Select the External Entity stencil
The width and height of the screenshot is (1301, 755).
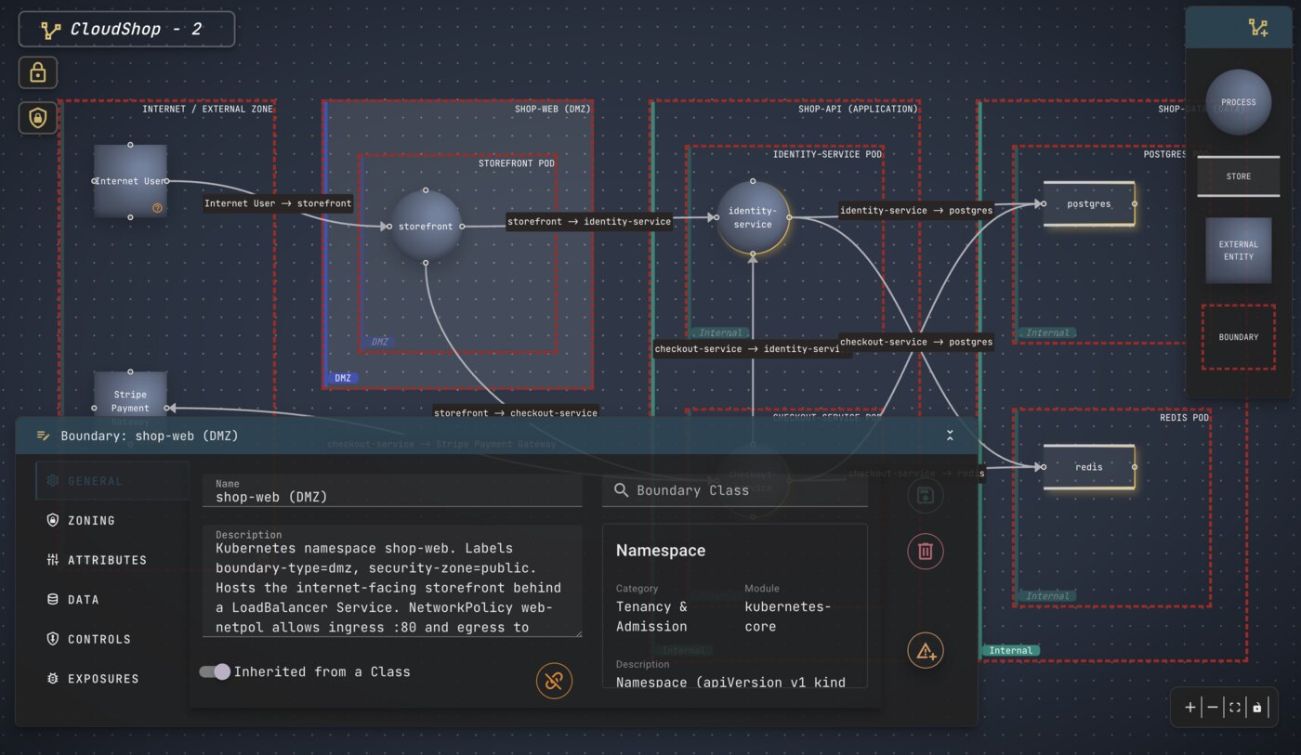click(x=1239, y=251)
